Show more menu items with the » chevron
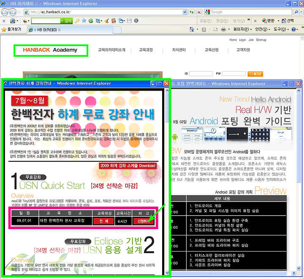This screenshot has width=304, height=279. tap(249, 20)
